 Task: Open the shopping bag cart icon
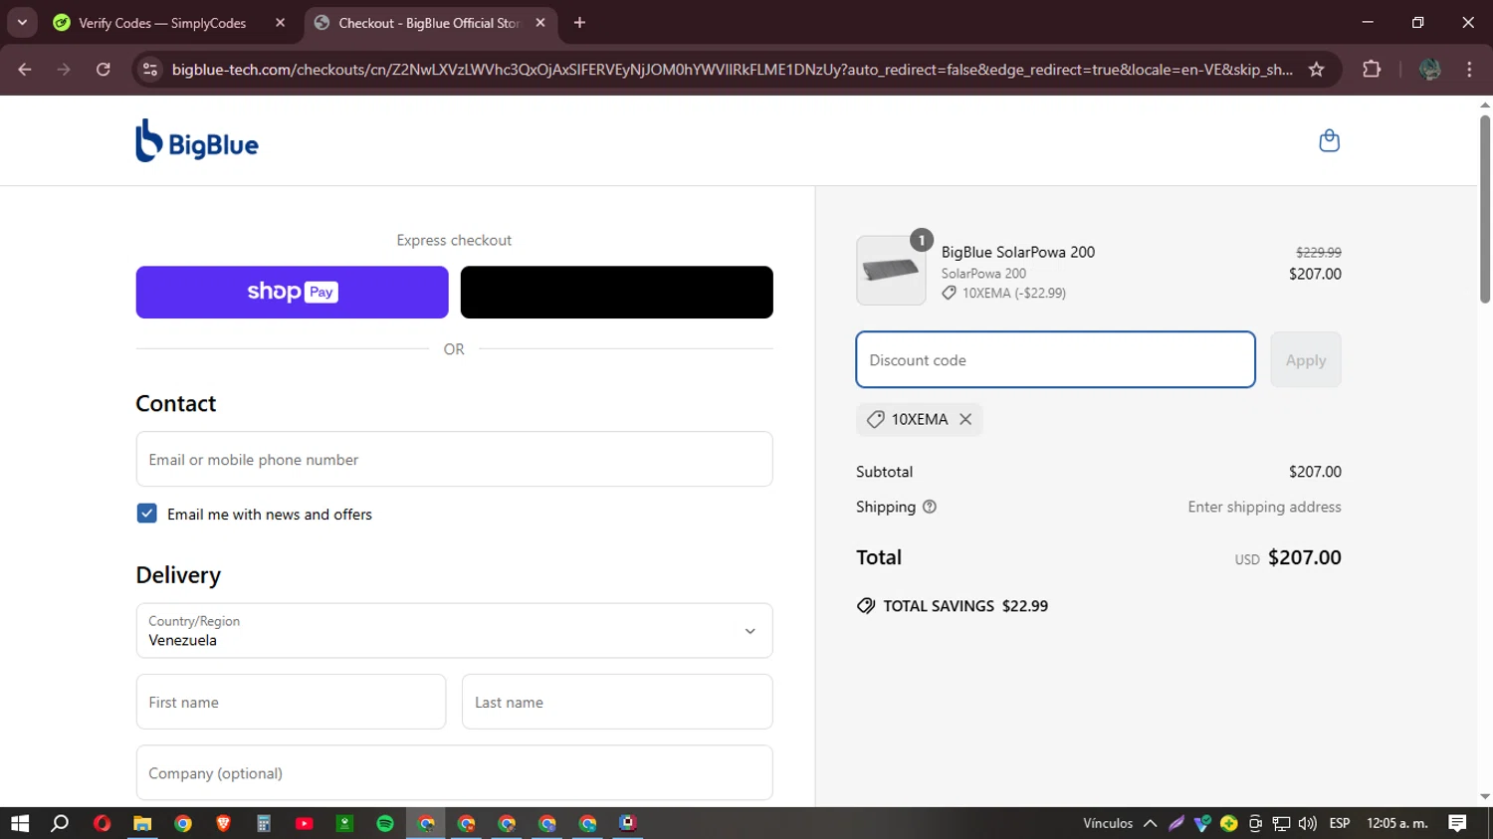pos(1329,140)
